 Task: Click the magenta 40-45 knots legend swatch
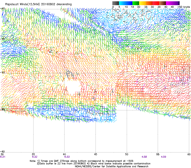[x=169, y=3]
